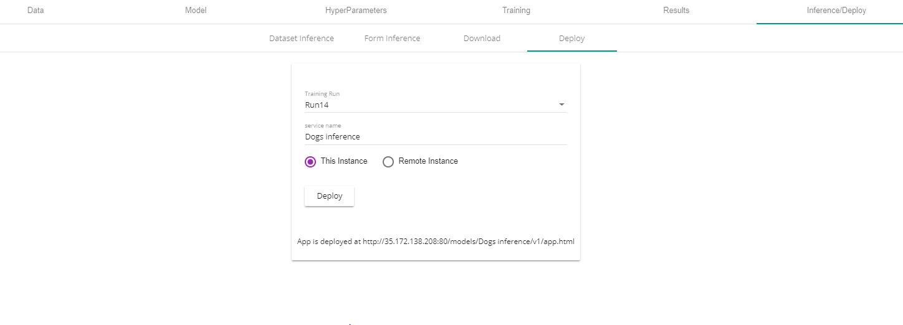903x325 pixels.
Task: Open the Run14 training run selector
Action: 430,105
